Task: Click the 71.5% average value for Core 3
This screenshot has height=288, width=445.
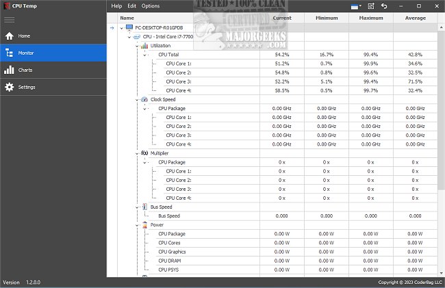Action: 415,81
